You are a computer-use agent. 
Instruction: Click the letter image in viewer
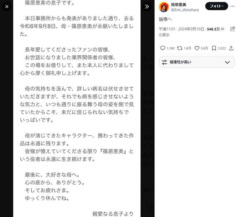point(77,108)
